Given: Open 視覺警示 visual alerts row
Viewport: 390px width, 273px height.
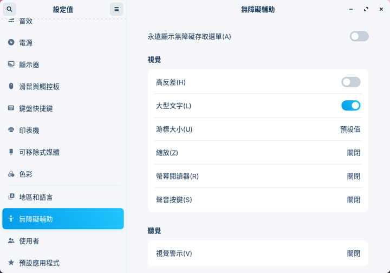Looking at the screenshot, I should point(258,253).
